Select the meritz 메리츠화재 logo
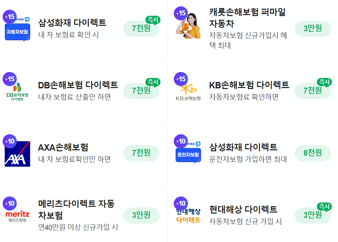Screen dimensions: 338x242 click(x=17, y=214)
